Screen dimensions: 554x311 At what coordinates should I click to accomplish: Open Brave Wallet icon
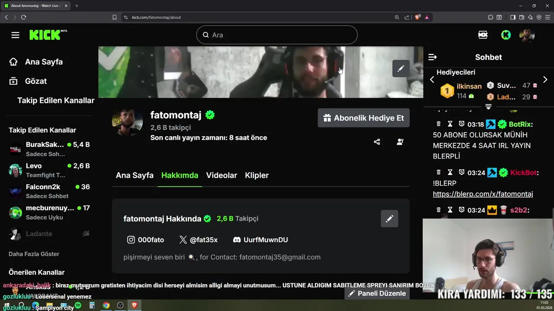point(522,17)
